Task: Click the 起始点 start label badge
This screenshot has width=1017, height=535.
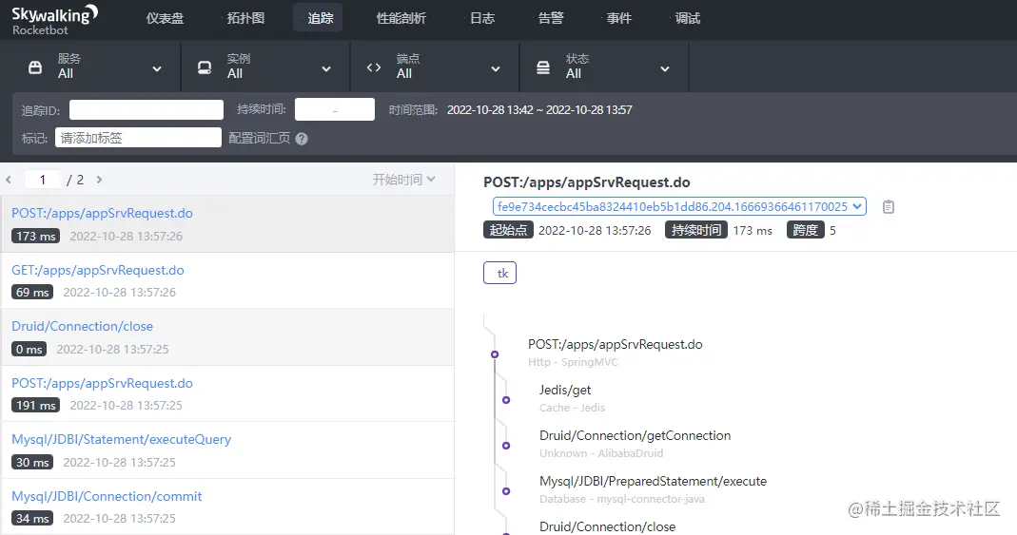Action: click(x=508, y=230)
